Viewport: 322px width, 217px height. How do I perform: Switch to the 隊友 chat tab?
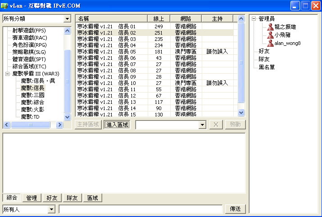(73, 198)
